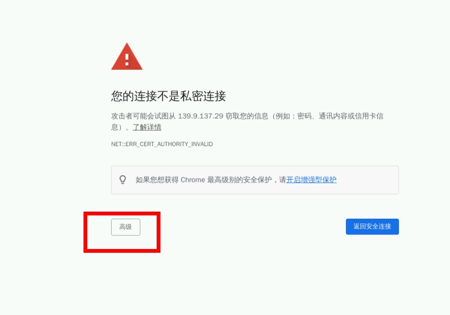Click empty area inside enhanced protection box
This screenshot has height=315, width=450.
368,180
